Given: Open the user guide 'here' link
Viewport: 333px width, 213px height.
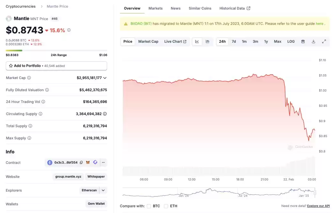Looking at the screenshot, I should tap(319, 24).
